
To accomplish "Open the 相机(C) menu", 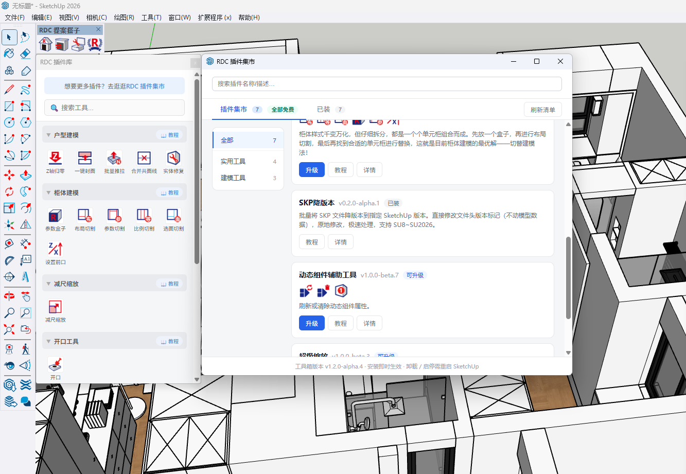I will pyautogui.click(x=96, y=17).
